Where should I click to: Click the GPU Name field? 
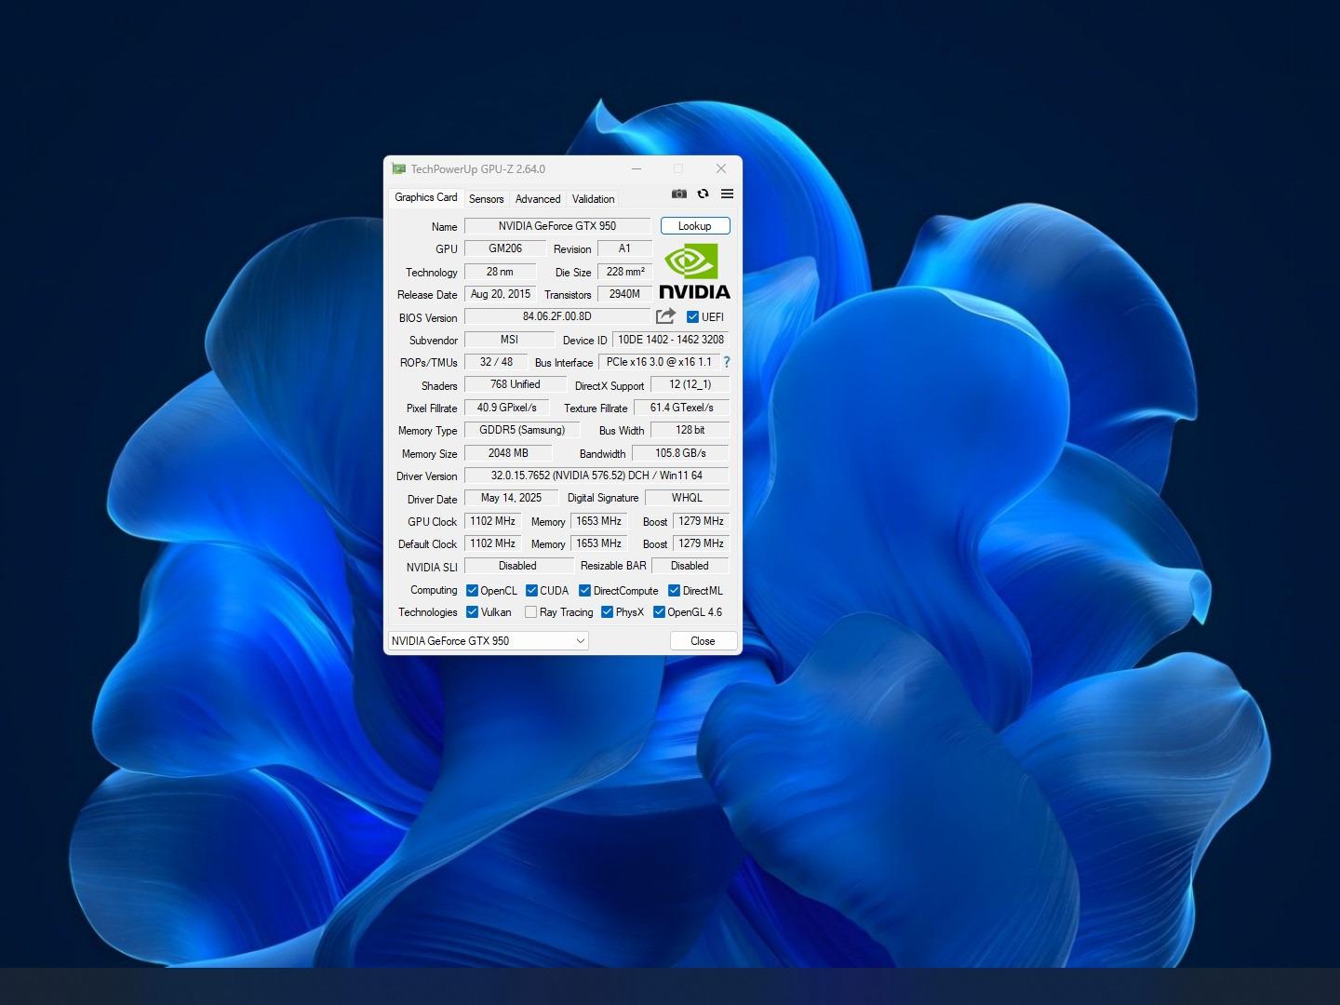click(x=556, y=226)
